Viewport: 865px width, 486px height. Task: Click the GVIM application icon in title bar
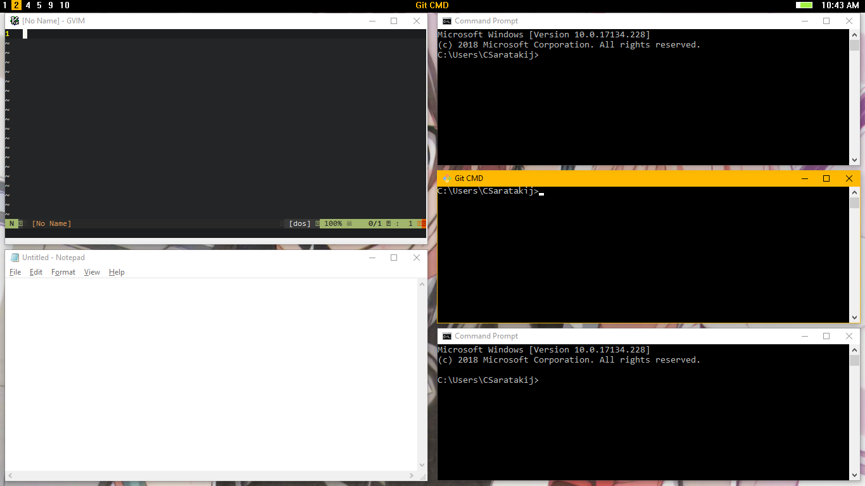pos(15,21)
